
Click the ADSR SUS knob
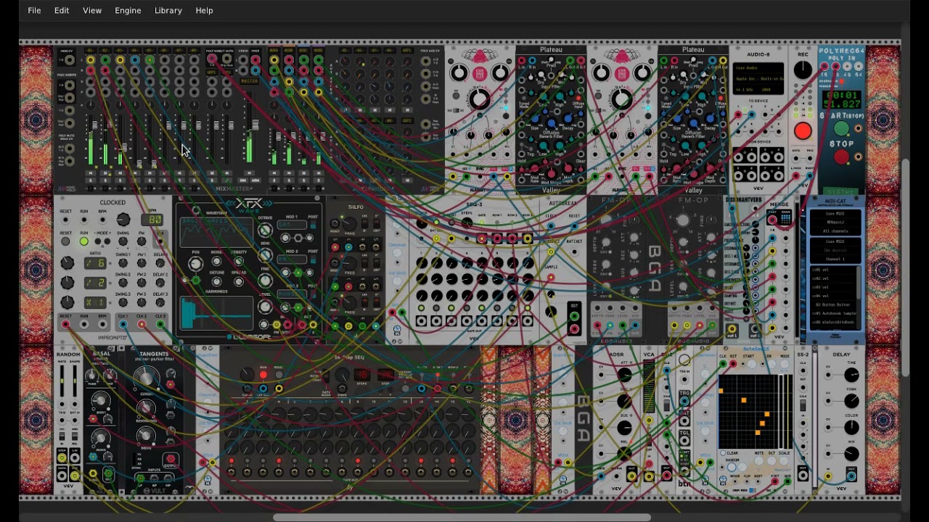click(x=624, y=428)
